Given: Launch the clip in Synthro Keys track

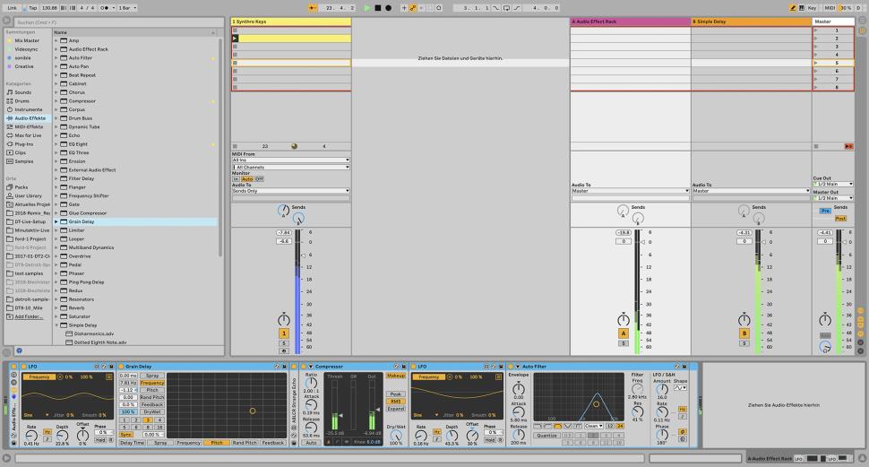Looking at the screenshot, I should (x=235, y=39).
